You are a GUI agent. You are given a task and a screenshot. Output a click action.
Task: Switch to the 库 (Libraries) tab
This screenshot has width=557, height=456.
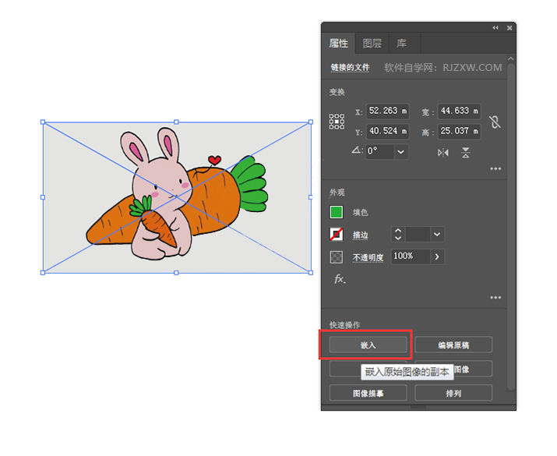point(401,44)
